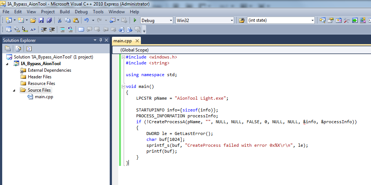Open the Tools menu
371x185 pixels.
98,12
